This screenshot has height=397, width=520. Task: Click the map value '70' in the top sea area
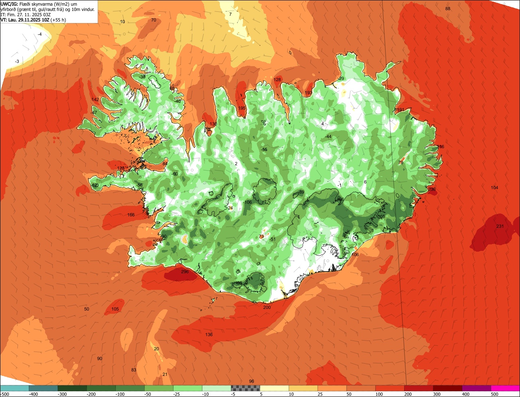pyautogui.click(x=154, y=20)
